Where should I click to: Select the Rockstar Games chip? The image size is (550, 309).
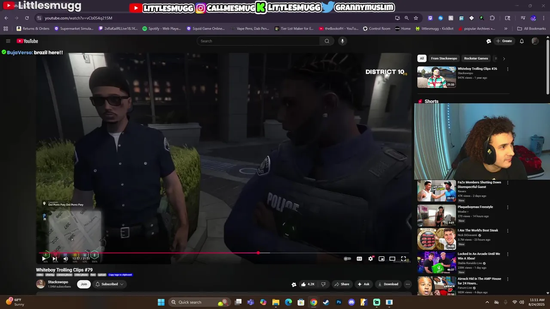(x=476, y=58)
